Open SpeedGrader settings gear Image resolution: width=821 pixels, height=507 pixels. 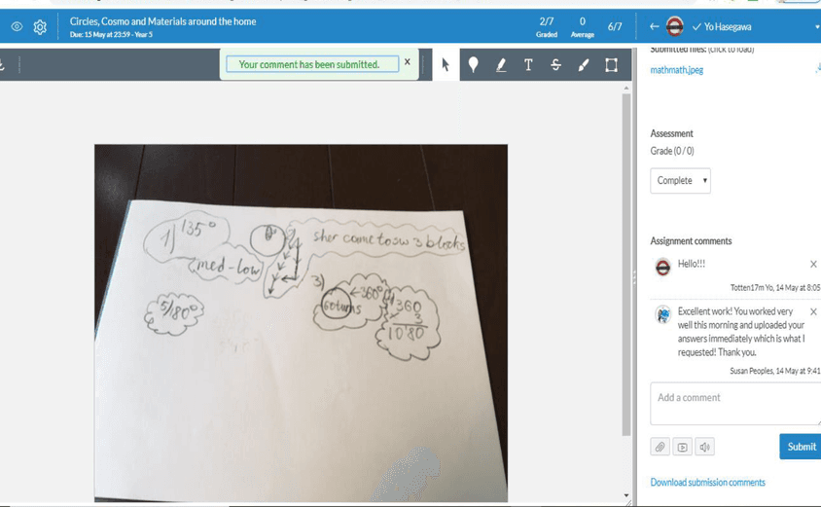point(40,27)
